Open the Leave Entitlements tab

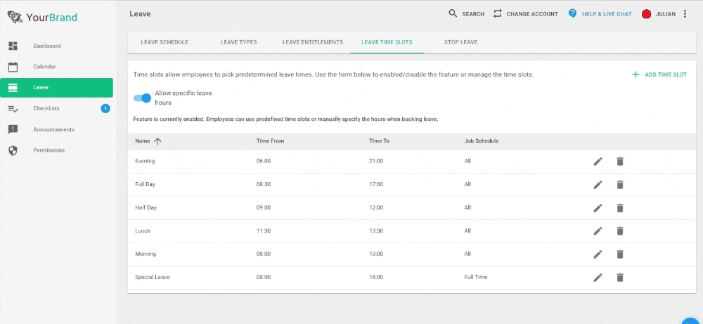313,42
